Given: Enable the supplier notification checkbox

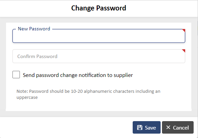Looking at the screenshot, I should [16, 75].
